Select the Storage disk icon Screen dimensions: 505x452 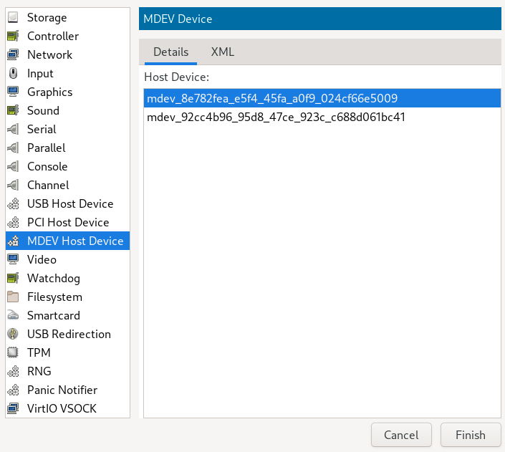[x=13, y=17]
